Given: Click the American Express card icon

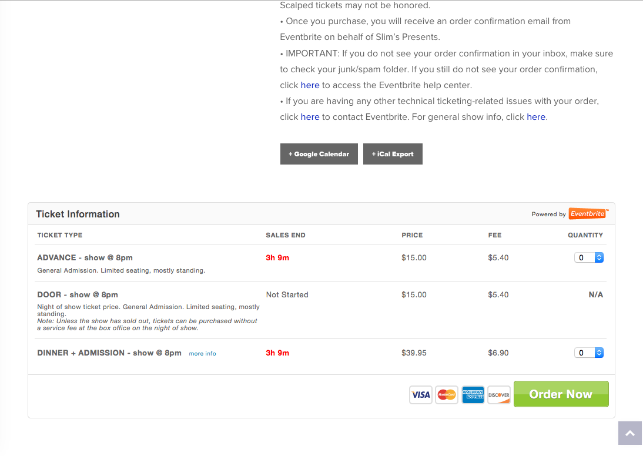Looking at the screenshot, I should tap(473, 395).
